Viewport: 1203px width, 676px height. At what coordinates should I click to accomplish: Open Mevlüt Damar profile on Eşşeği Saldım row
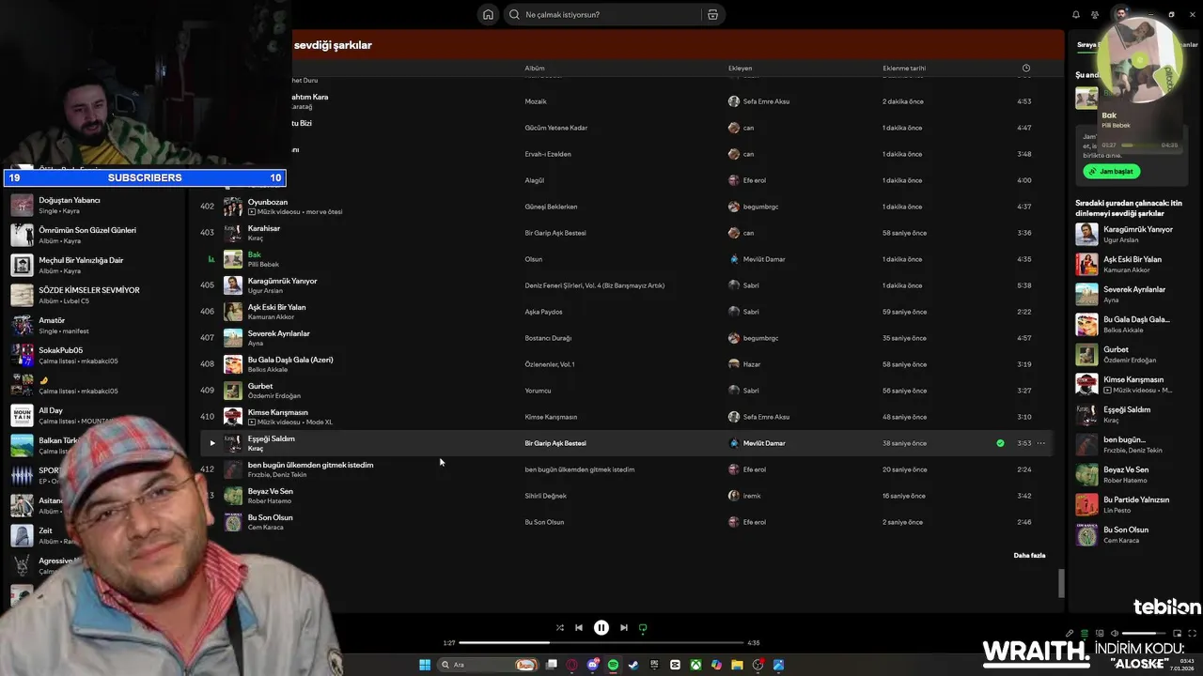[764, 443]
